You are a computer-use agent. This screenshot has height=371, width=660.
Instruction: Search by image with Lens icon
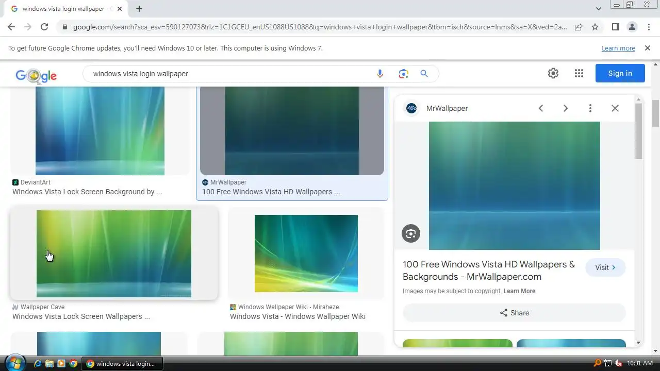(403, 74)
